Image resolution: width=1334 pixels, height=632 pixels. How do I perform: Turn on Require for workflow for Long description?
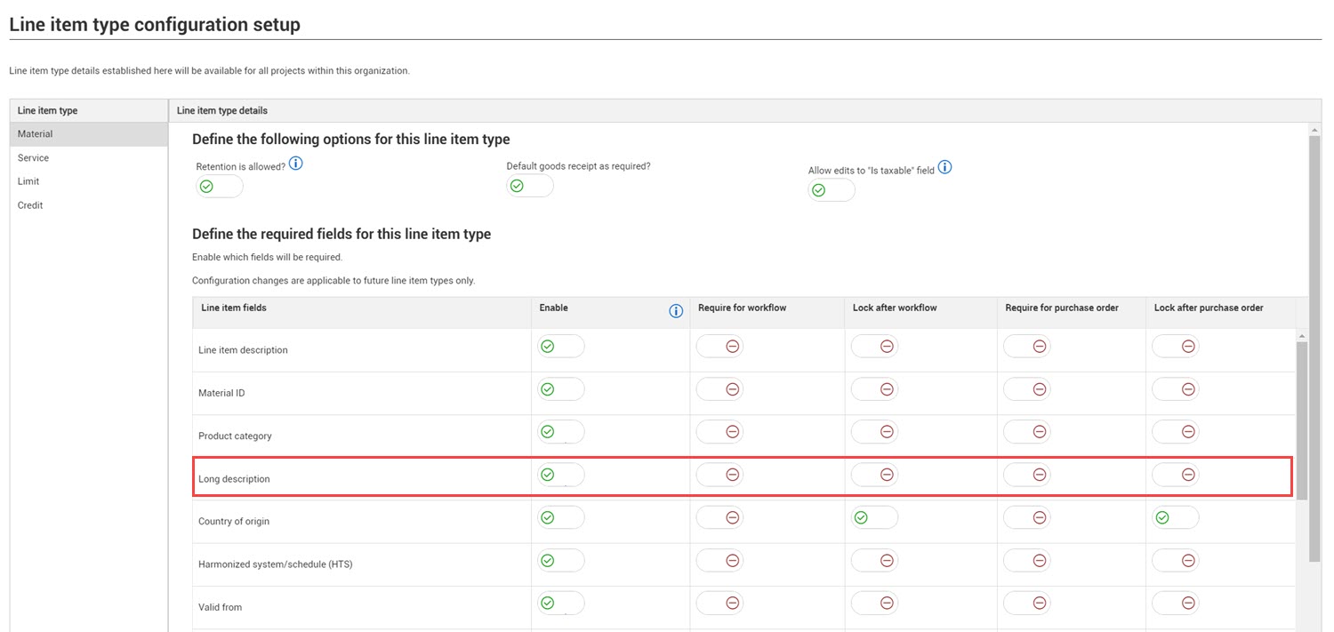pyautogui.click(x=719, y=475)
